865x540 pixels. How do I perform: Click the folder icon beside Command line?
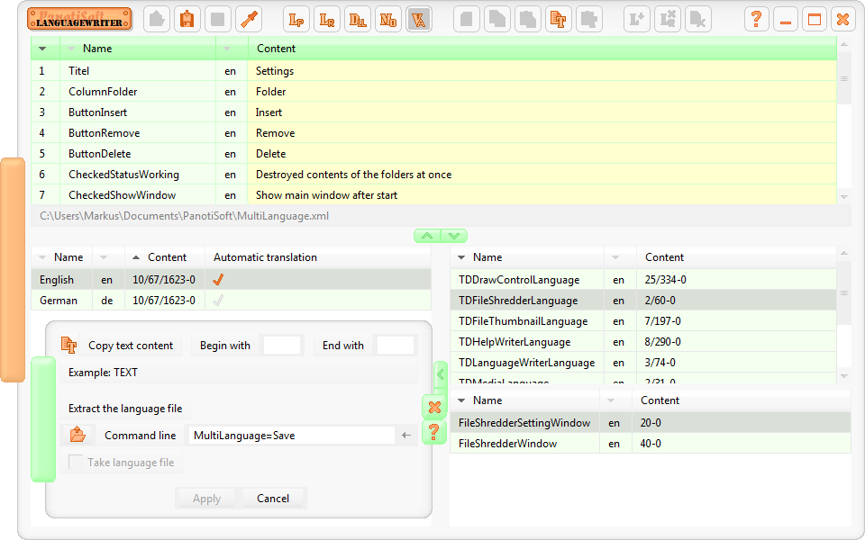click(x=78, y=434)
